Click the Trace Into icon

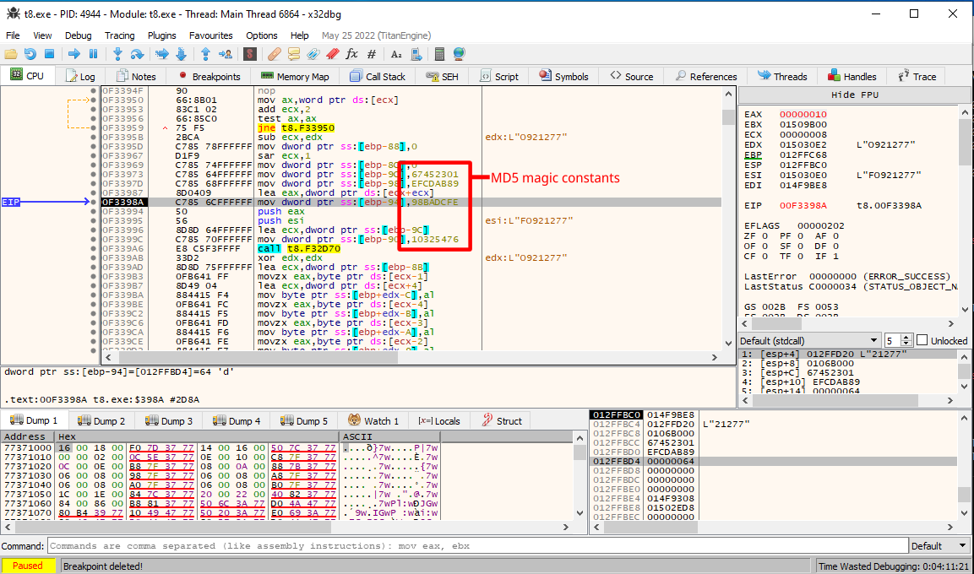(x=161, y=54)
